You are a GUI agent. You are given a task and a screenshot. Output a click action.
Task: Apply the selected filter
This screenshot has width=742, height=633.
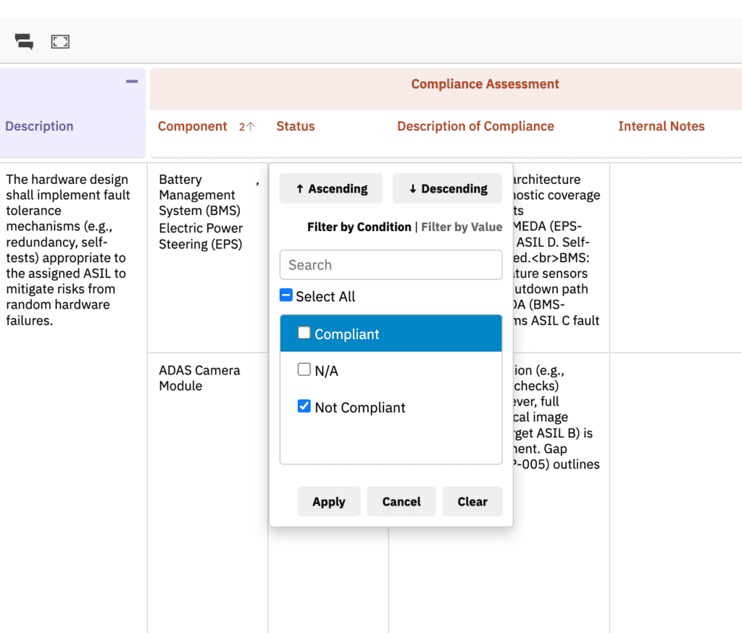329,501
